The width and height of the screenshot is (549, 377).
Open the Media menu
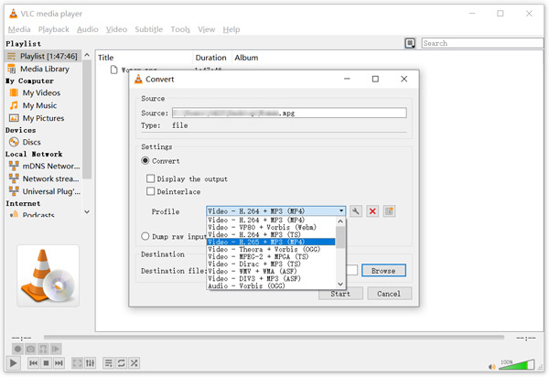19,29
